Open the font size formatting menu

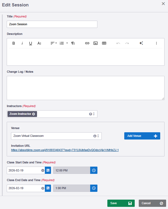(x=39, y=43)
